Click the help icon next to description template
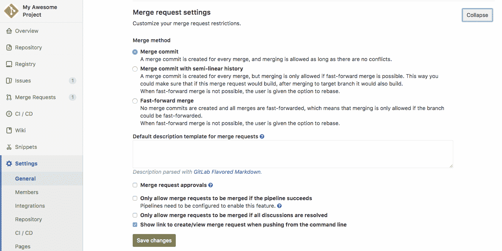The width and height of the screenshot is (502, 251). (262, 136)
